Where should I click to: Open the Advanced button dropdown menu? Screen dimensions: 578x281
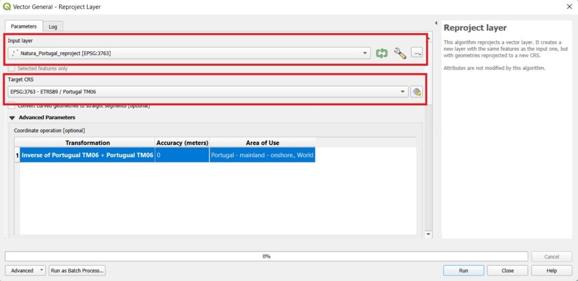tap(25, 270)
